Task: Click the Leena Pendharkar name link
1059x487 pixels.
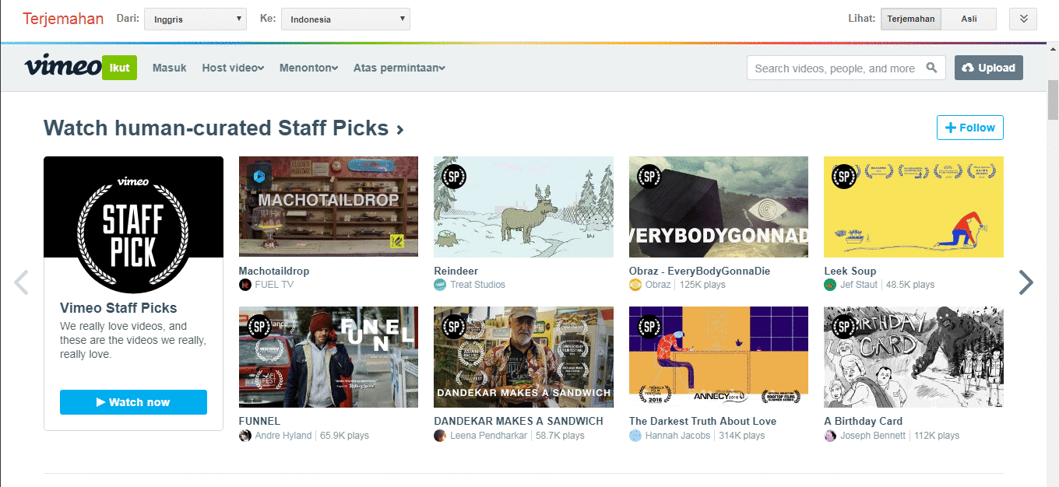Action: click(489, 436)
